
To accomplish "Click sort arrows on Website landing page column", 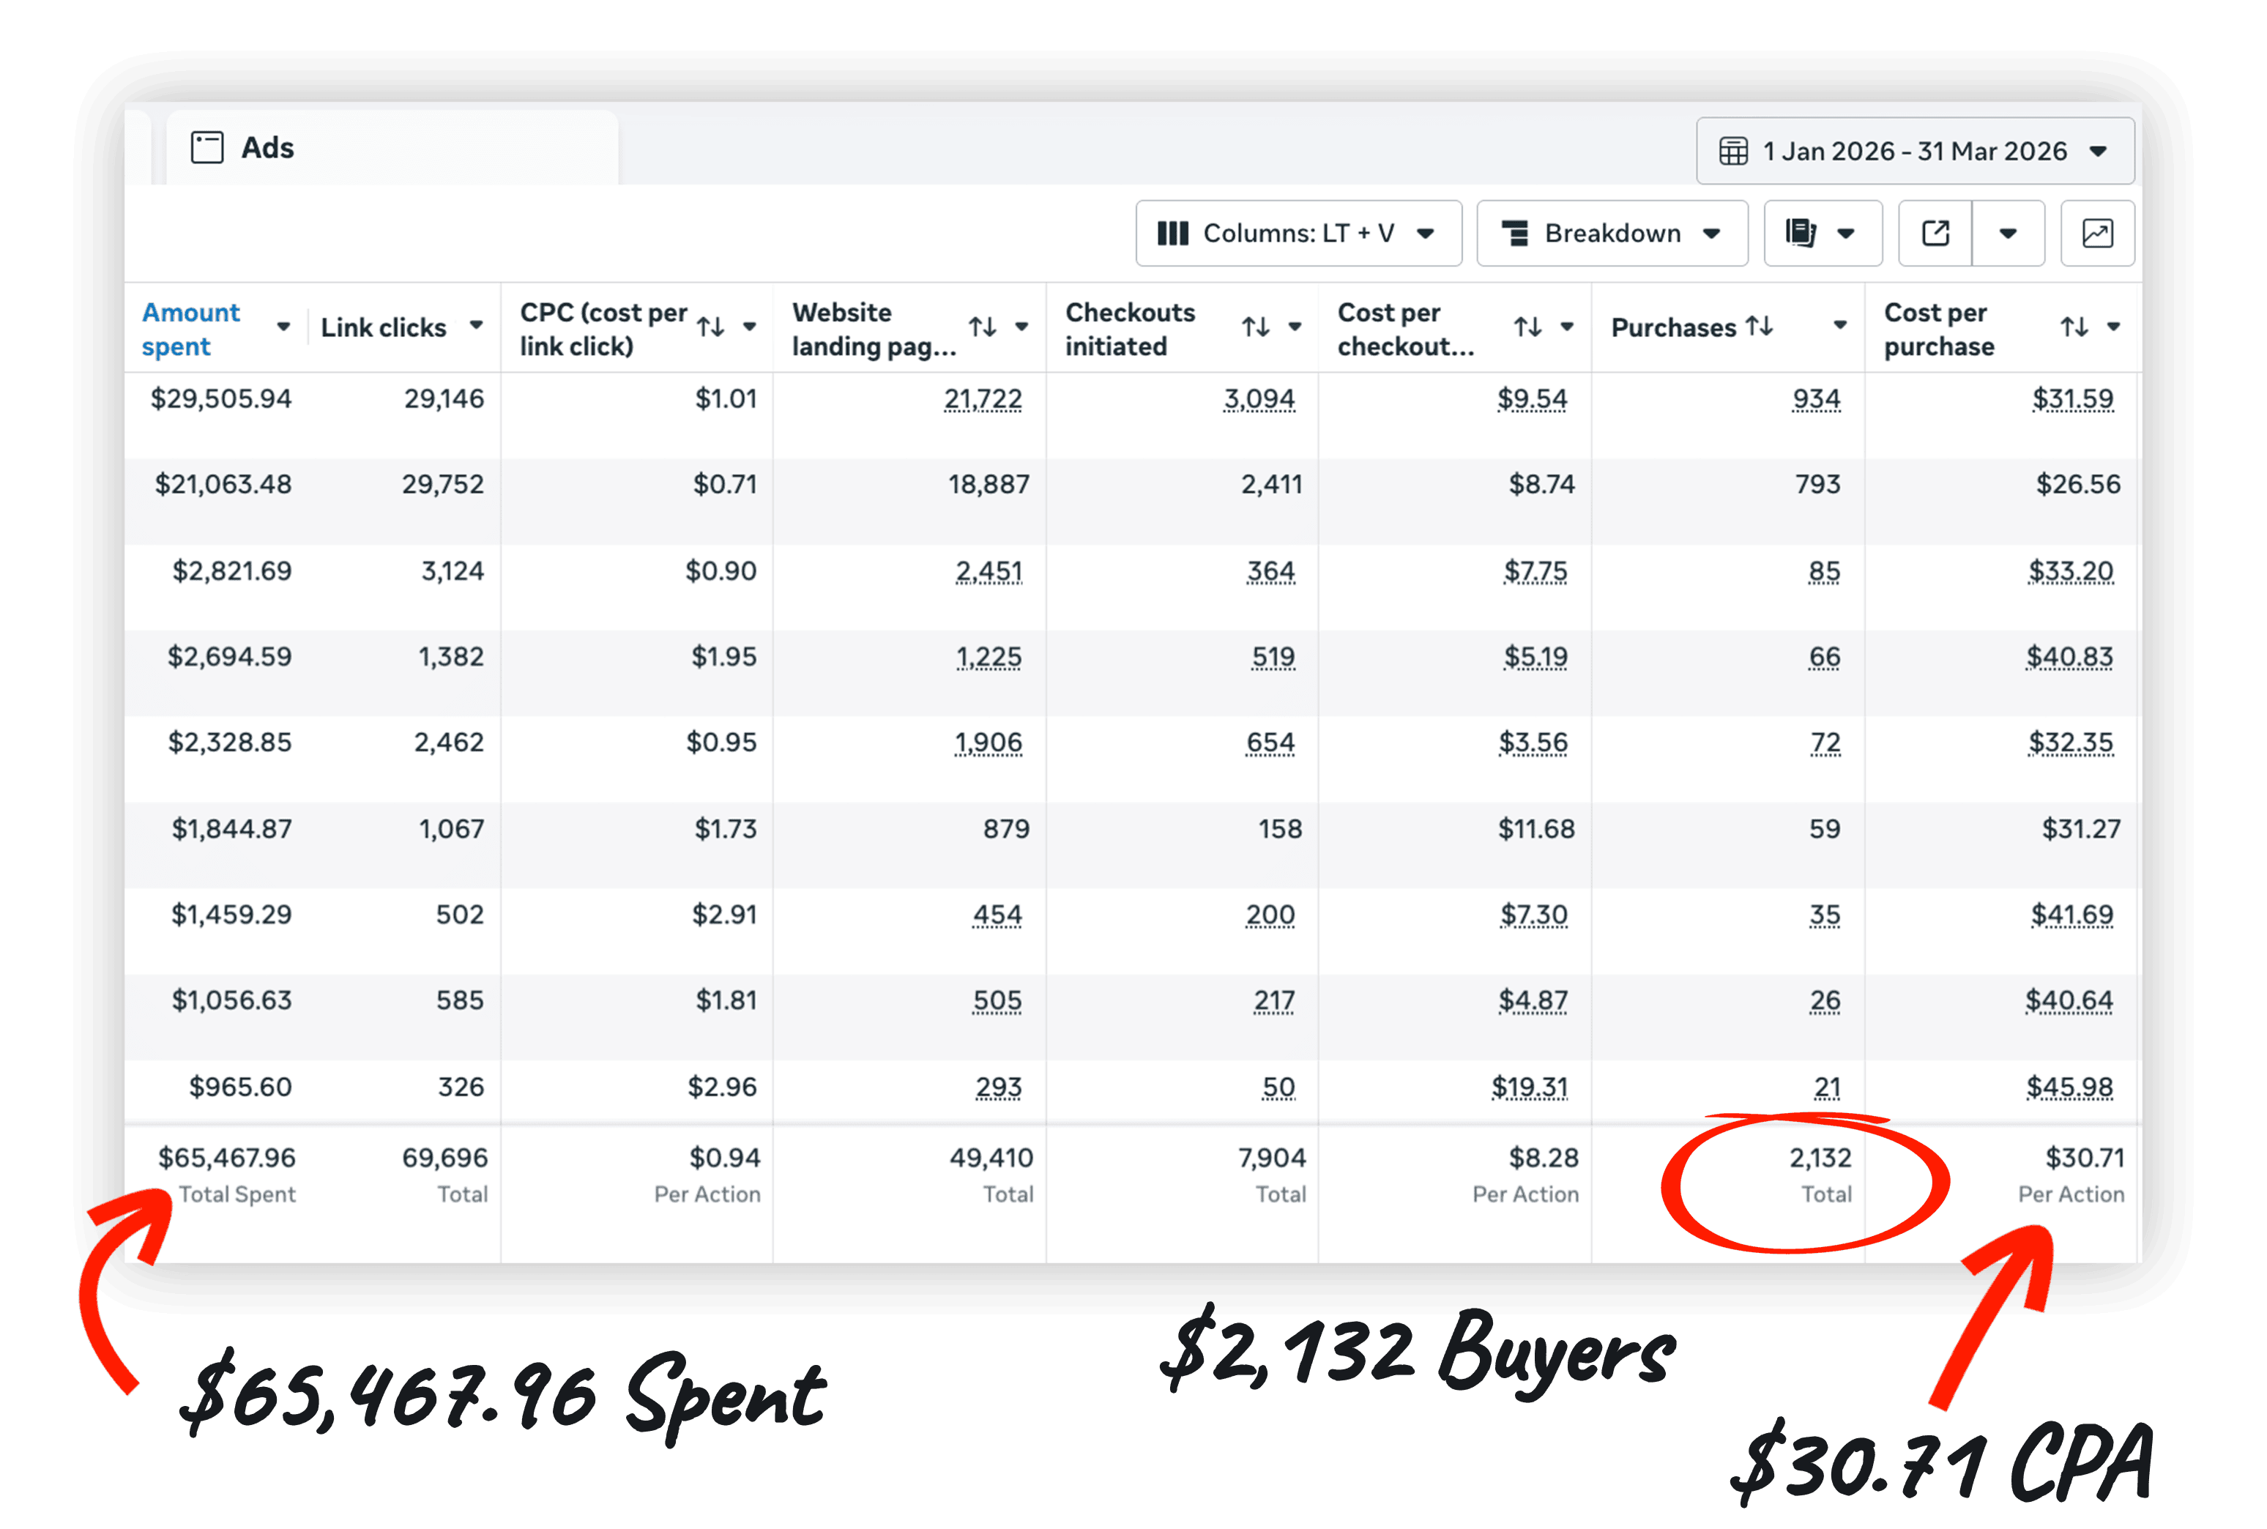I will click(983, 327).
